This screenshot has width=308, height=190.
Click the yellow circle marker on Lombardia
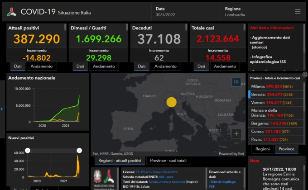(x=172, y=102)
